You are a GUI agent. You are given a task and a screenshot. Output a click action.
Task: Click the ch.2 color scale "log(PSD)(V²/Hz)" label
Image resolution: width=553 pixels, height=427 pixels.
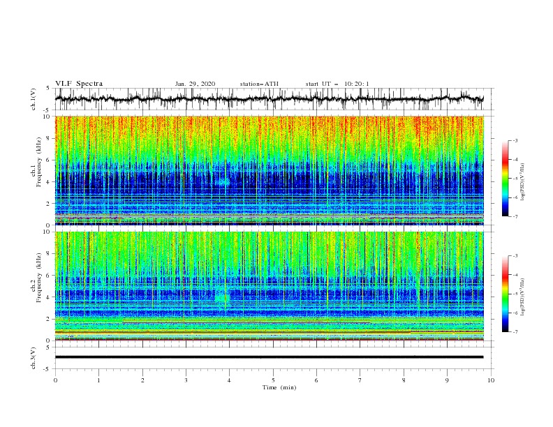coord(523,297)
